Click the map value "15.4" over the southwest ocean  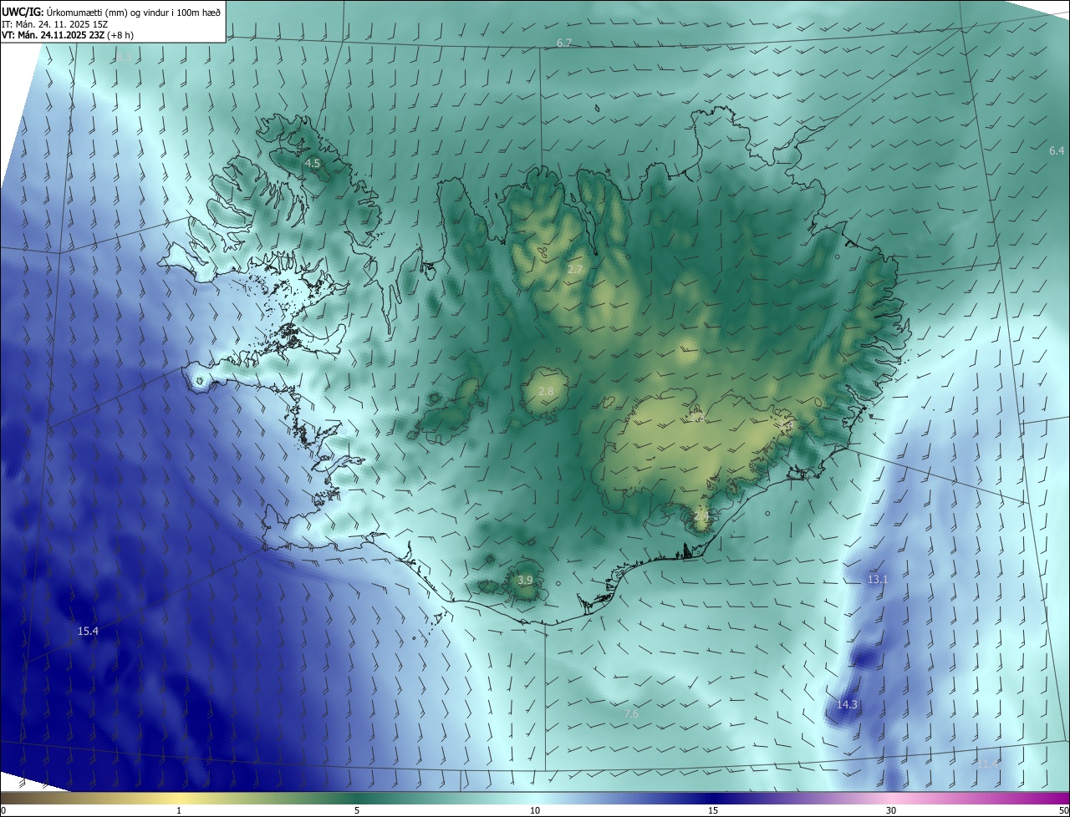pyautogui.click(x=88, y=632)
